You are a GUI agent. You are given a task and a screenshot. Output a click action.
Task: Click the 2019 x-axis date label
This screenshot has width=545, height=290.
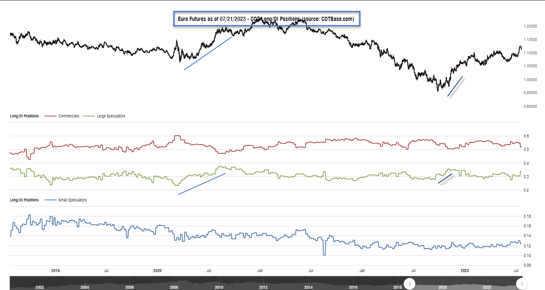[x=56, y=271]
